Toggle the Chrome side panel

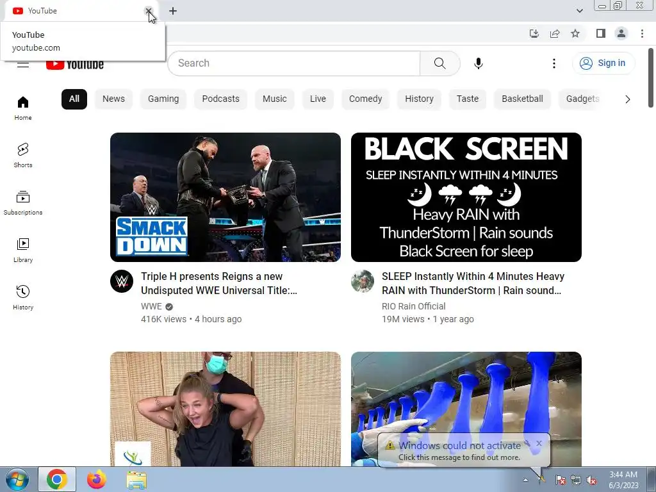click(x=601, y=33)
